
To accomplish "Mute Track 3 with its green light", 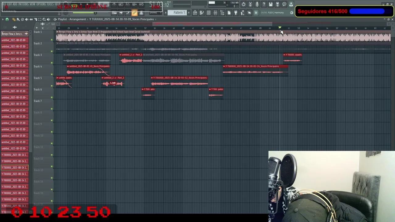I will [x=52, y=63].
